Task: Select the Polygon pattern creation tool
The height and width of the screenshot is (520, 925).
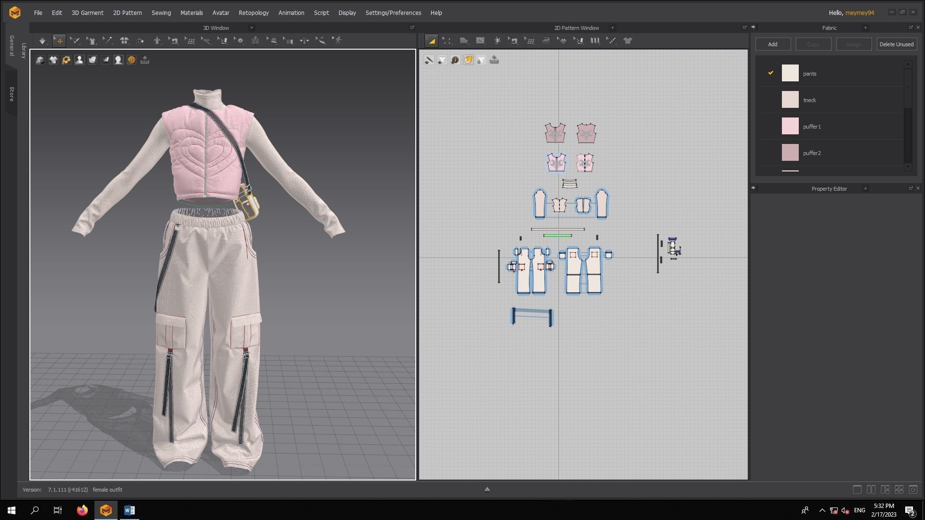Action: (x=464, y=41)
